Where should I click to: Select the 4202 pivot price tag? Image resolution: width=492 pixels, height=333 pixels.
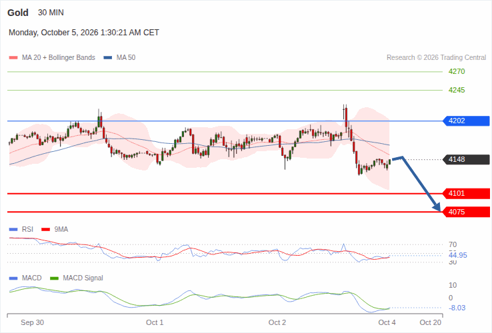466,121
